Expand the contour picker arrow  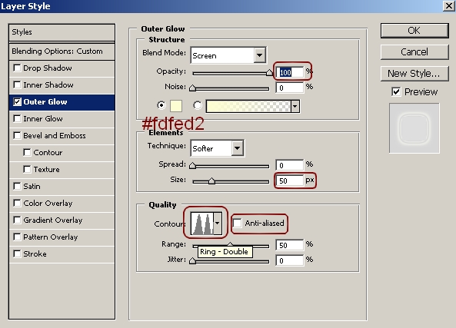[x=218, y=223]
